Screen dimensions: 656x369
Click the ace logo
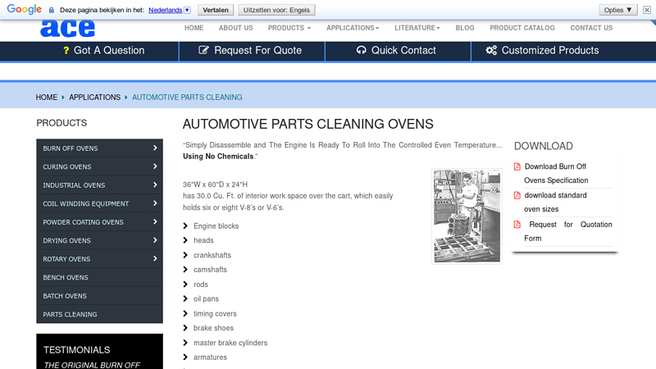[68, 29]
